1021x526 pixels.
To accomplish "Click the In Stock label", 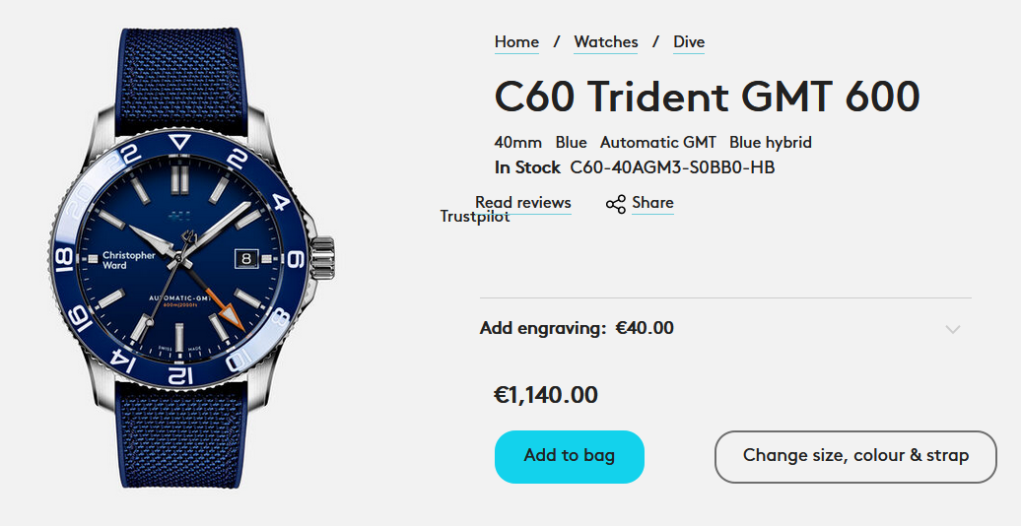I will click(x=527, y=167).
